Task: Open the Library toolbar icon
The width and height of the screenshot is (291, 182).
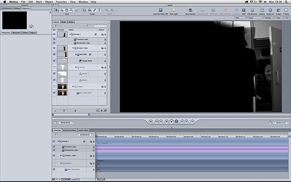Action: click(262, 10)
